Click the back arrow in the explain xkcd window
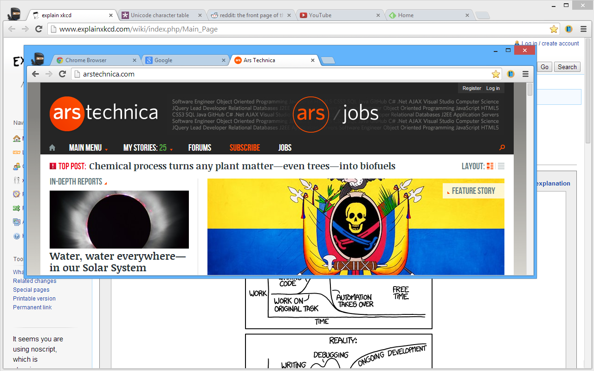This screenshot has width=594, height=371. [12, 29]
